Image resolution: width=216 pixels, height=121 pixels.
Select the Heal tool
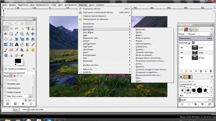(x=33, y=50)
